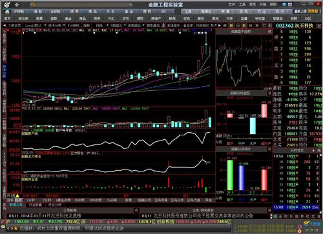This screenshot has height=234, width=323.
Task: Expand the search box dropdown arrow
Action: click(x=130, y=5)
